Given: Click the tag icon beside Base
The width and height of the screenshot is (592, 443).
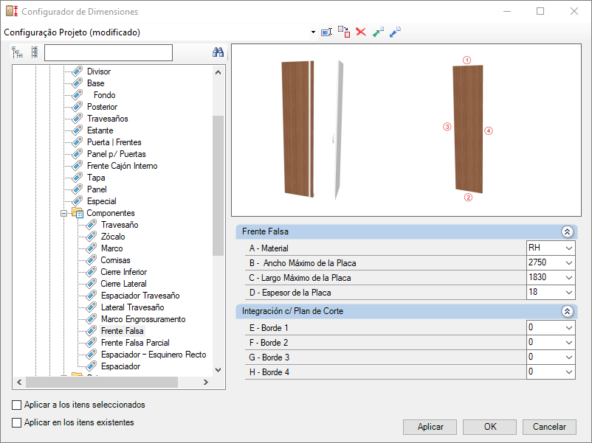Looking at the screenshot, I should tap(77, 83).
